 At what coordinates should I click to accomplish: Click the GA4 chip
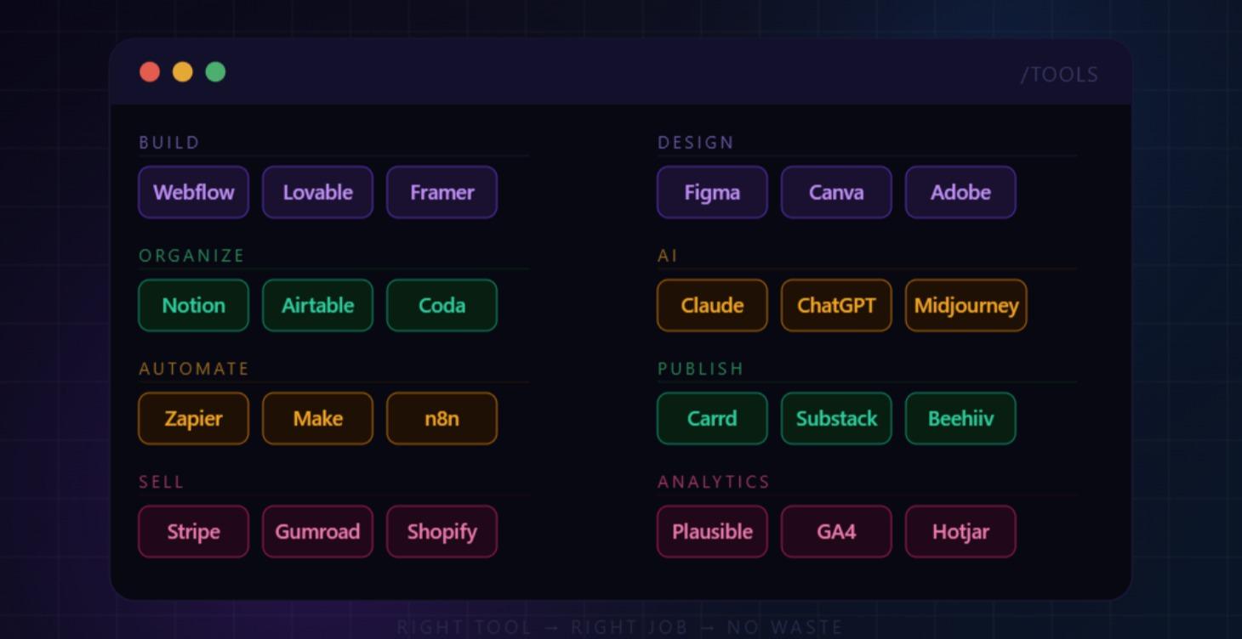[837, 531]
